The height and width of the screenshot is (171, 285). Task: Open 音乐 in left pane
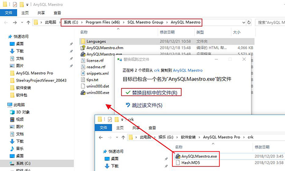point(17,149)
